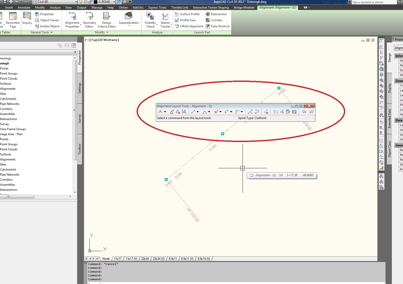Viewport: 403px width, 284px height.
Task: Click Delete Sub-entity icon in layout toolbar
Action: pos(266,112)
